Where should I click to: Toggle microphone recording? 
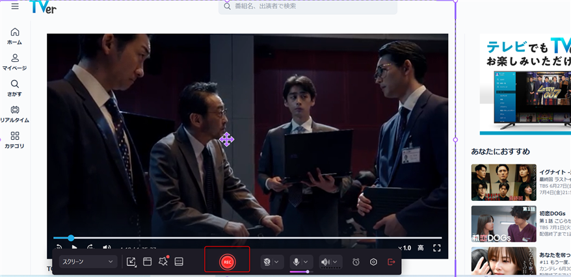297,261
